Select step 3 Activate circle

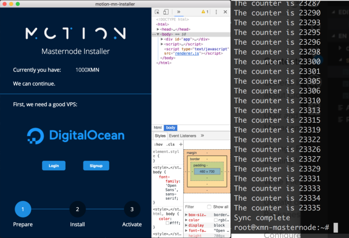point(132,209)
